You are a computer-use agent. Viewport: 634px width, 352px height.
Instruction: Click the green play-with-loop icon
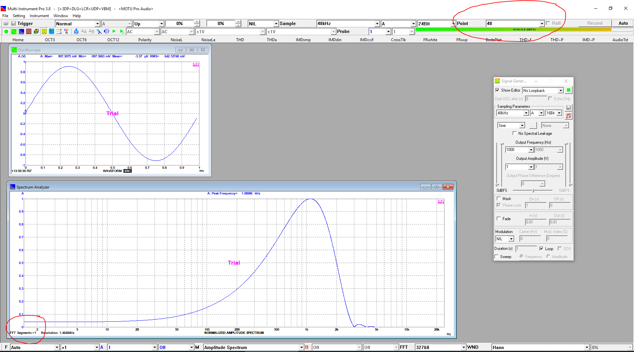point(122,32)
